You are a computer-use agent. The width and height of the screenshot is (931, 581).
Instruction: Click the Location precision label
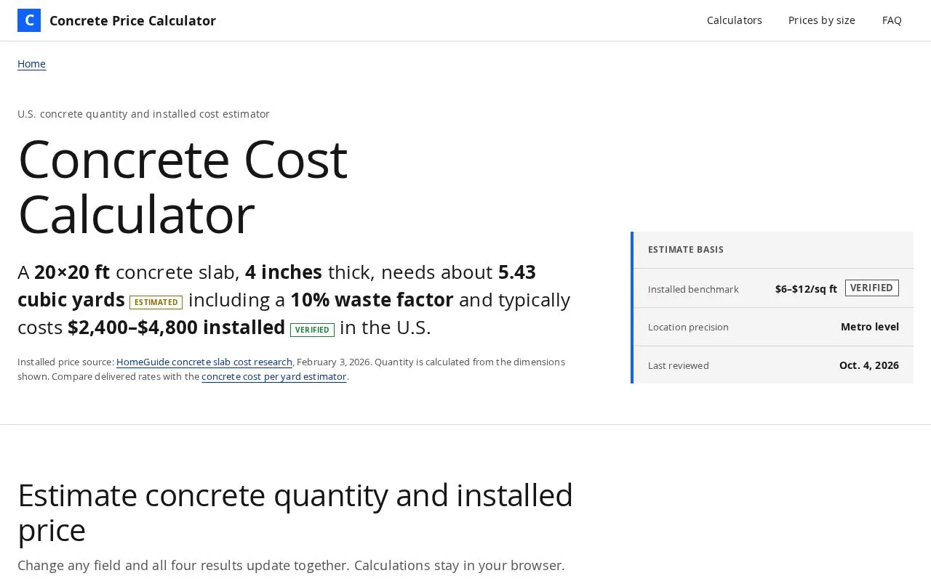click(x=688, y=327)
